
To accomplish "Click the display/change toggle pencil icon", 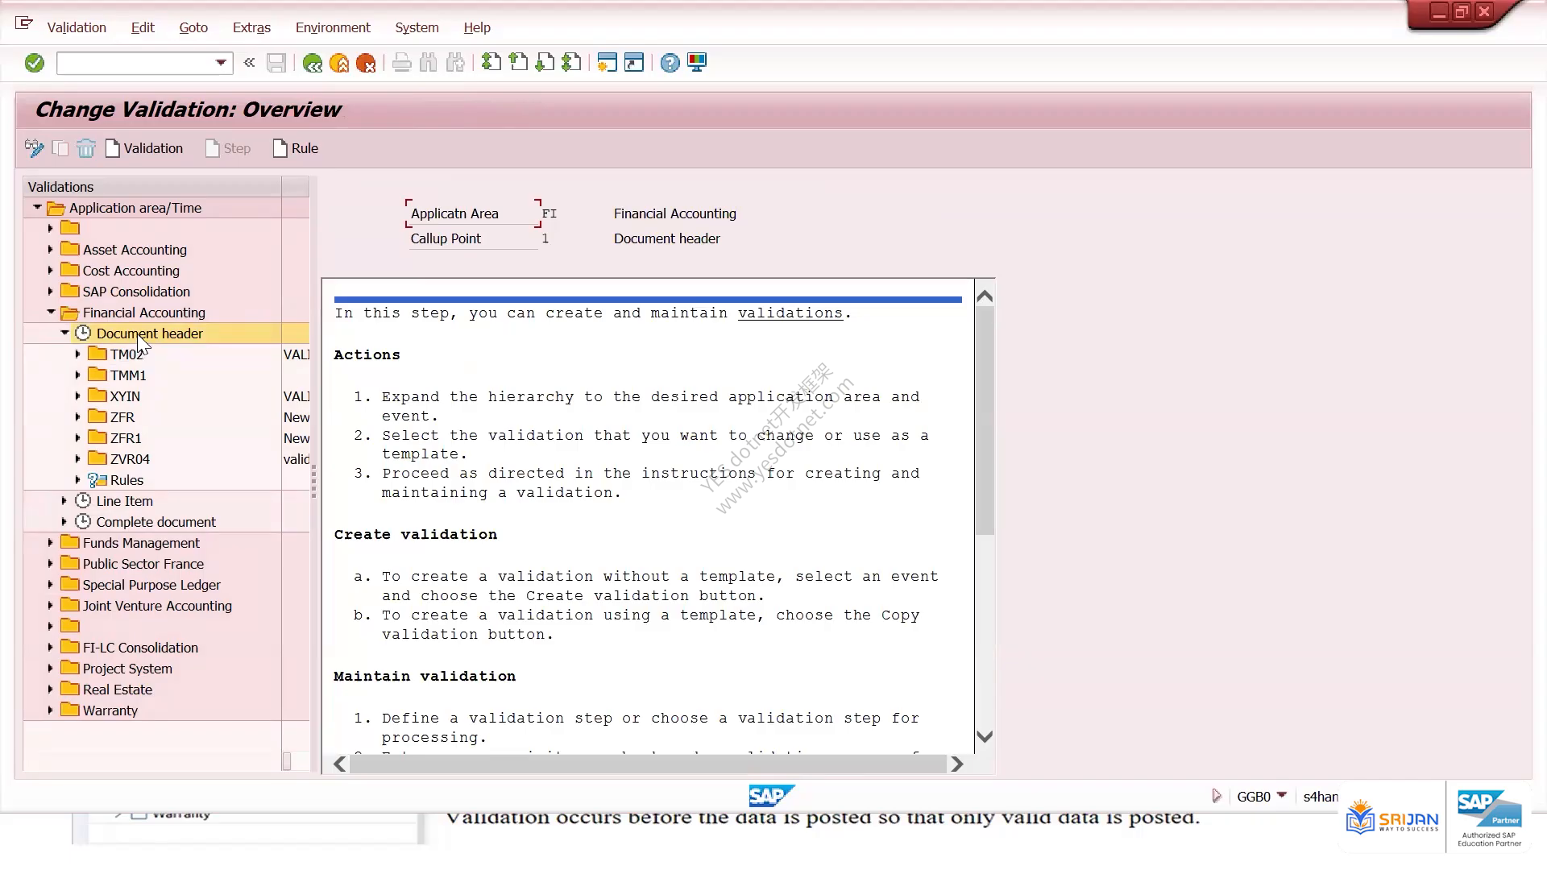I will coord(34,148).
